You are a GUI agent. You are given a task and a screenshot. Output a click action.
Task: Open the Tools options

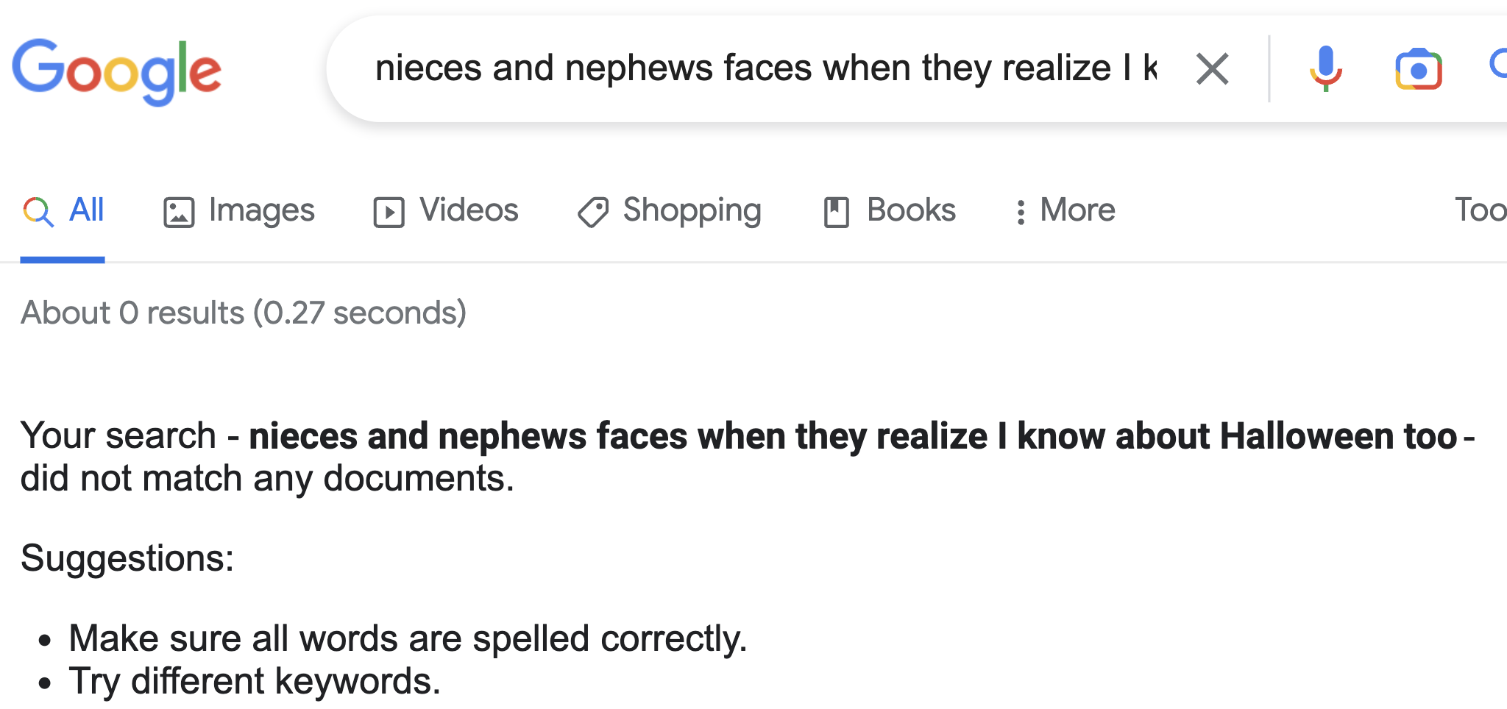pyautogui.click(x=1481, y=210)
